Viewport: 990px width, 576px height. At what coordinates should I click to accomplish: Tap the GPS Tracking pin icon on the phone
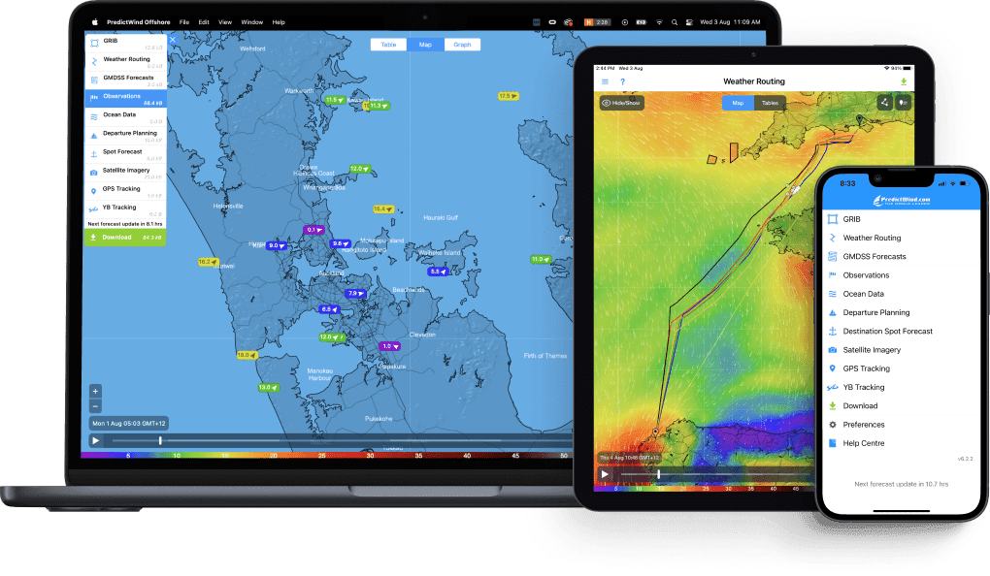833,368
